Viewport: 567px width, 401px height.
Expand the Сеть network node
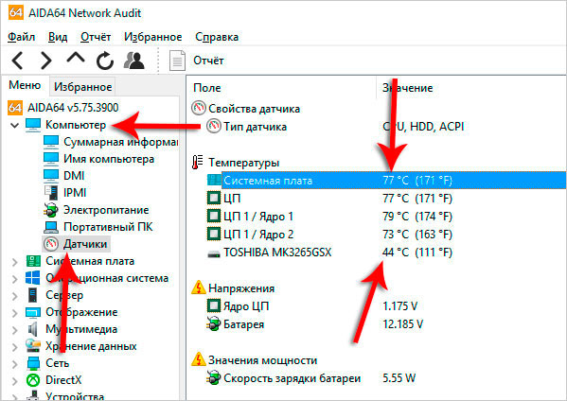[14, 364]
